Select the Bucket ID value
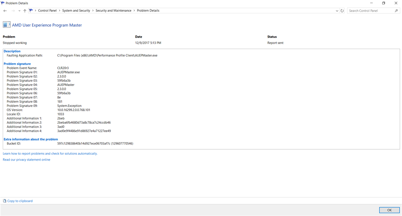The image size is (402, 216). pos(95,143)
